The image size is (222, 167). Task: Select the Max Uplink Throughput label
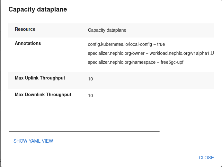pyautogui.click(x=40, y=78)
